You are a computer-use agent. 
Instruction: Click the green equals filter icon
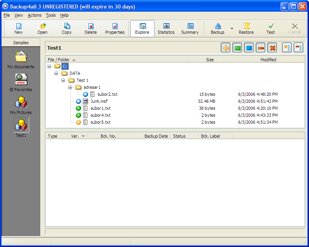[237, 48]
